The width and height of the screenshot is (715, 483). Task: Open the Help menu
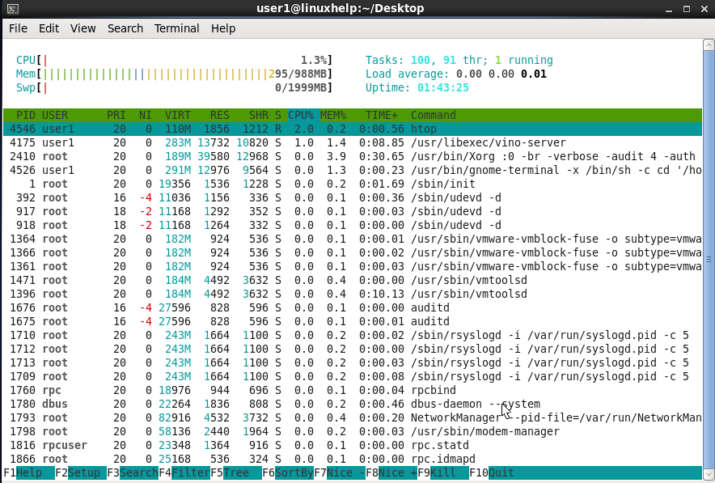coord(223,28)
